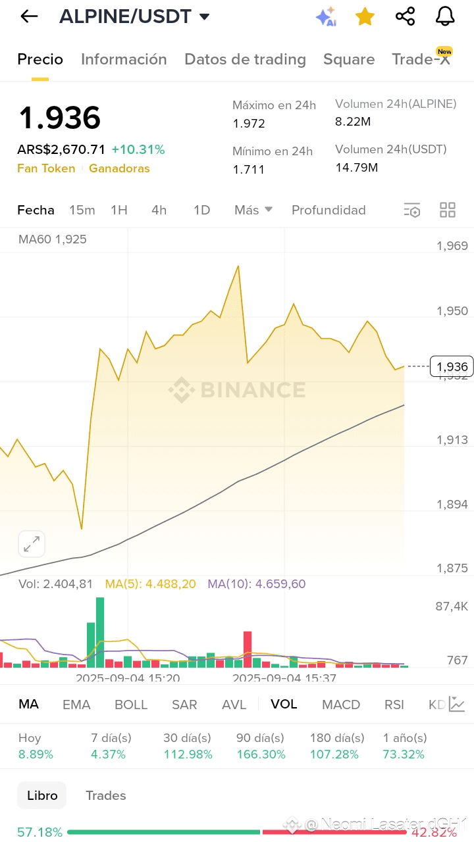Open the Más timeframe dropdown
This screenshot has width=474, height=842.
tap(253, 210)
